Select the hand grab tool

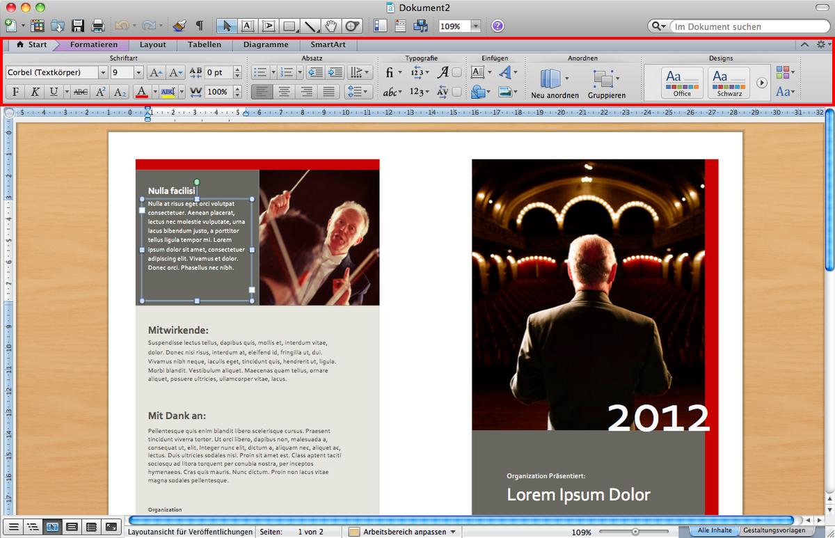(331, 26)
